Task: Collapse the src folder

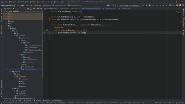Action: coord(6,26)
